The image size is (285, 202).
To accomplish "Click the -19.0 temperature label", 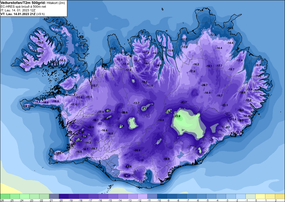I will [x=241, y=110].
